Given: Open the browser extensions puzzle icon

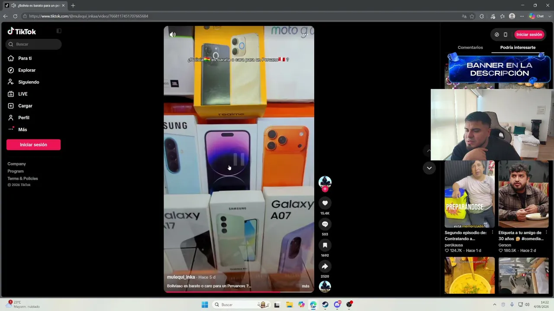Looking at the screenshot, I should pyautogui.click(x=482, y=16).
